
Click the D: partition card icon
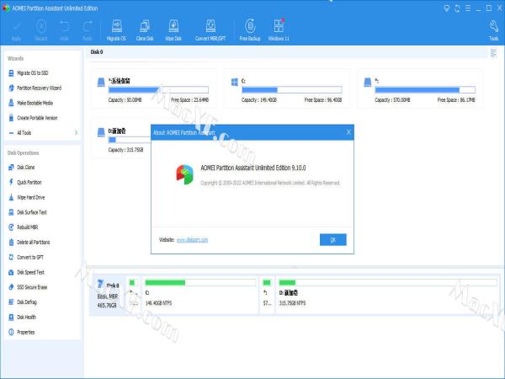(x=101, y=132)
